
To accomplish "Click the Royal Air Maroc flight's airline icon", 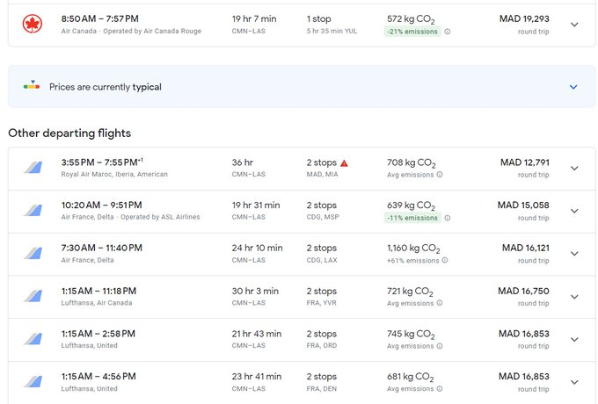I will (x=33, y=168).
